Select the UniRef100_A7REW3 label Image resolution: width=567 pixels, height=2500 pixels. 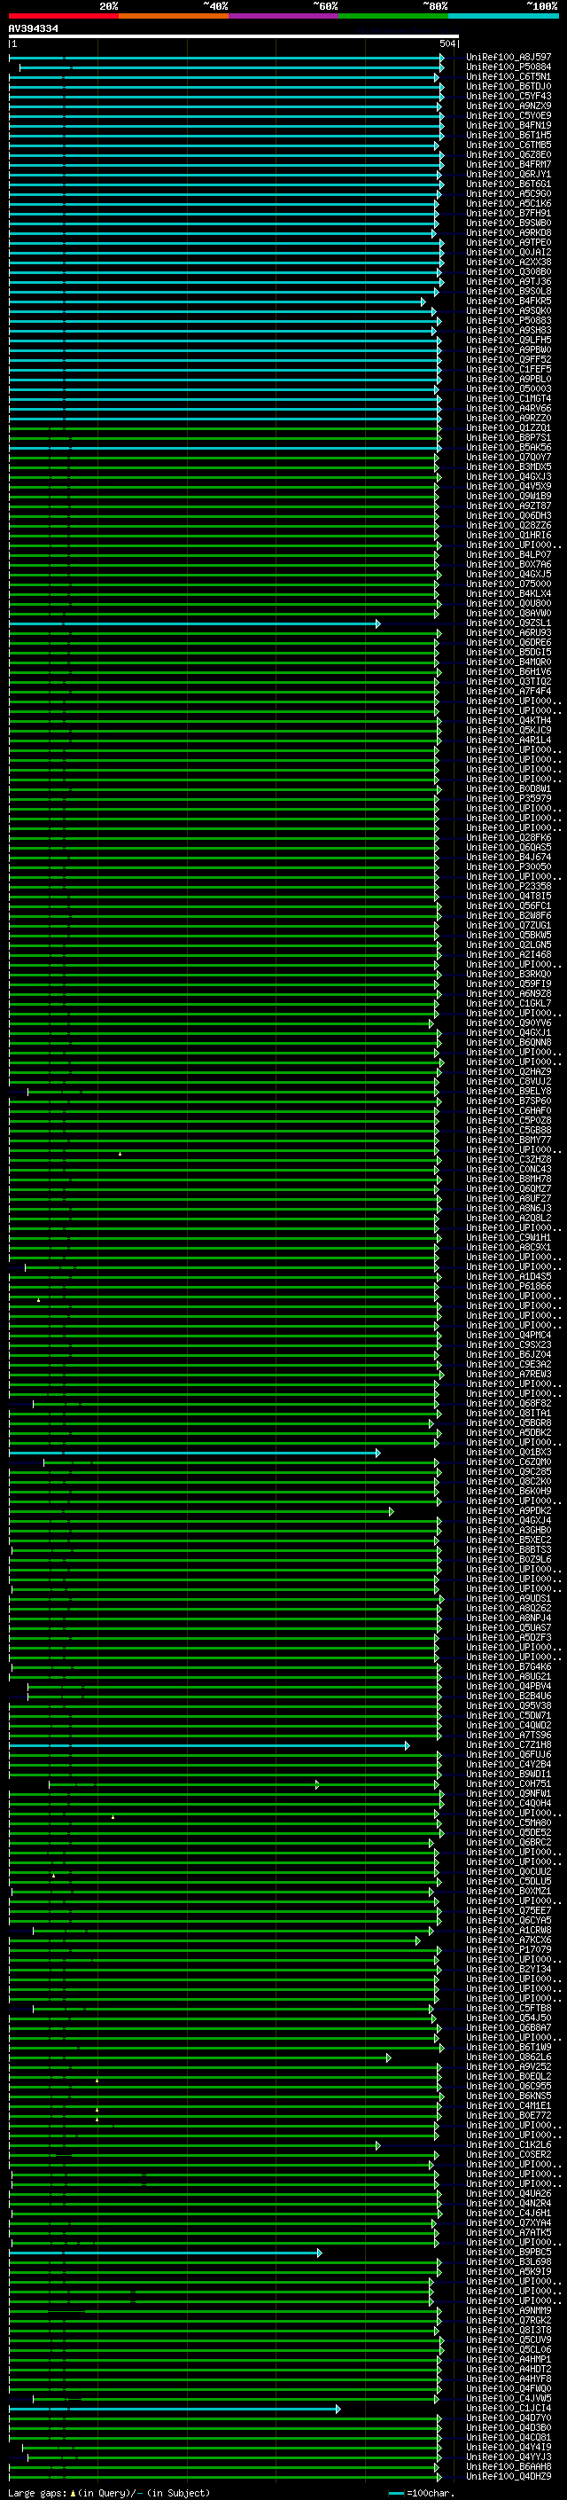tap(509, 1375)
